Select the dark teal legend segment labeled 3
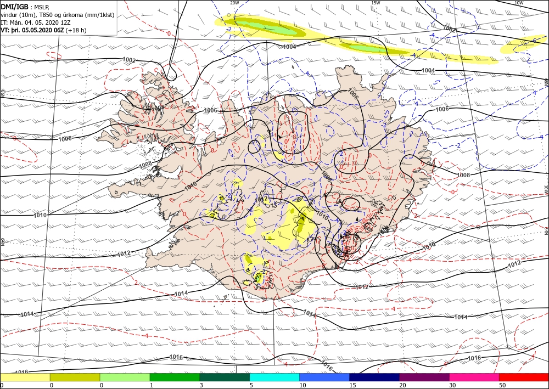The height and width of the screenshot is (389, 549). point(225,377)
